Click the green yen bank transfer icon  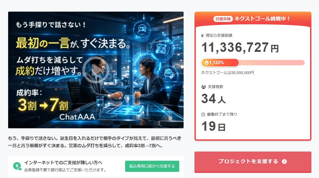pyautogui.click(x=18, y=166)
